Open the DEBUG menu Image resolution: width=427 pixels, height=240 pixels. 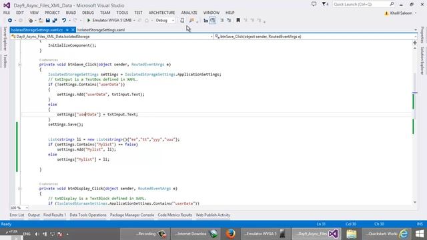88,13
